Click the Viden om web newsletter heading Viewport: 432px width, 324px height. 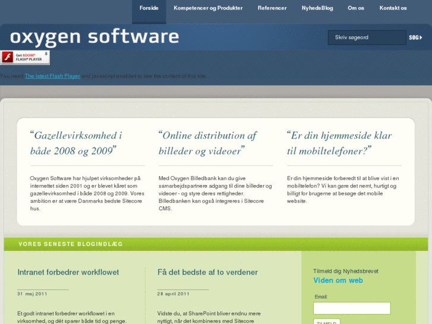click(x=338, y=280)
